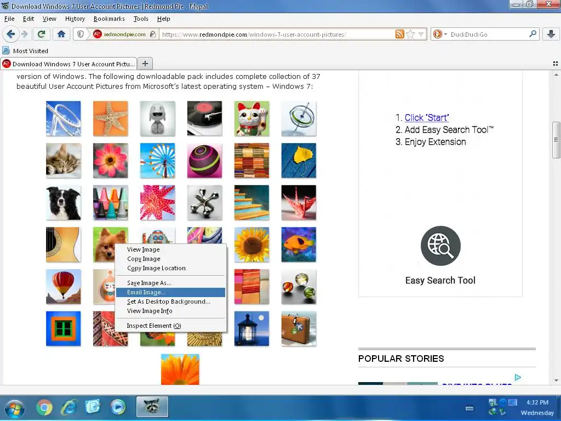The height and width of the screenshot is (421, 561).
Task: Launch Internet Explorer from the taskbar
Action: tap(68, 407)
